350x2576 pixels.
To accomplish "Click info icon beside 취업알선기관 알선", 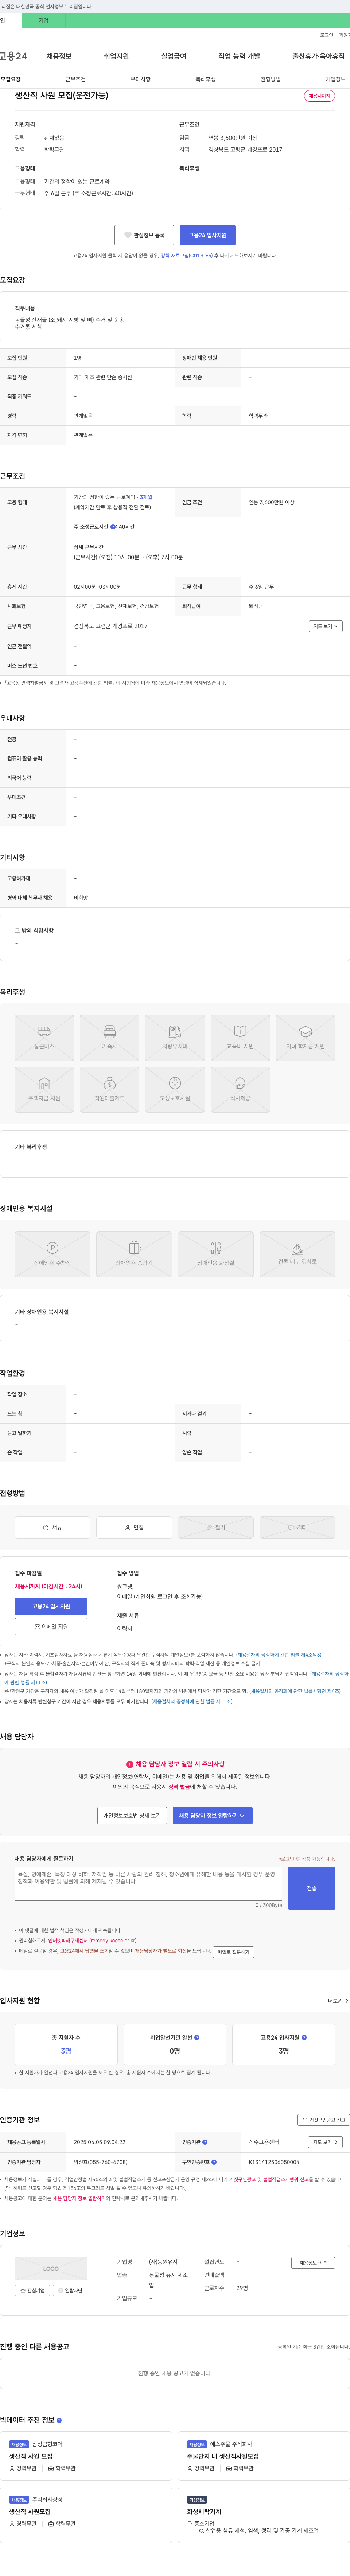I will tap(197, 2037).
